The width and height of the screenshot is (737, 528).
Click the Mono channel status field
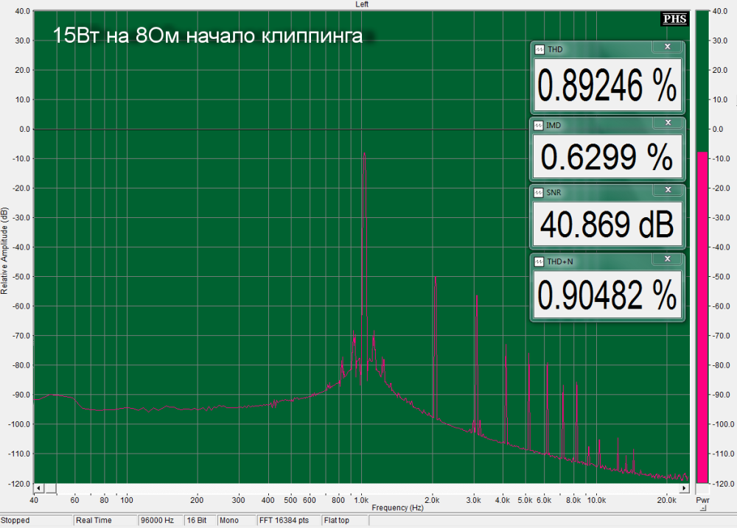pyautogui.click(x=231, y=521)
